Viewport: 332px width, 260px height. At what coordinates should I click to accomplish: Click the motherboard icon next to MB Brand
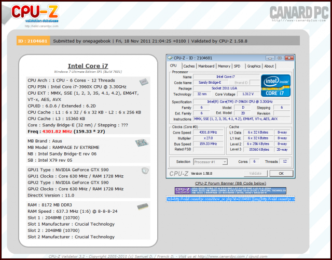coord(142,142)
